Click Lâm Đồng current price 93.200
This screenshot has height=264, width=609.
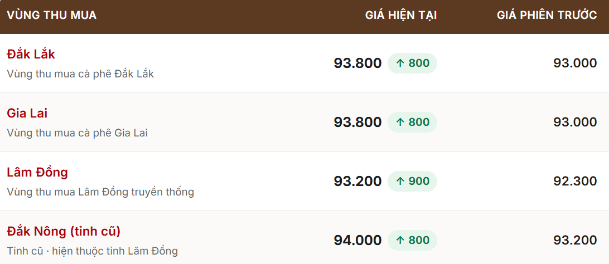(357, 181)
